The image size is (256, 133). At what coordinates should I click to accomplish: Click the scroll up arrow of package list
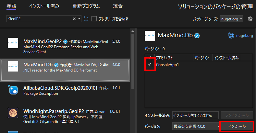tap(133, 31)
